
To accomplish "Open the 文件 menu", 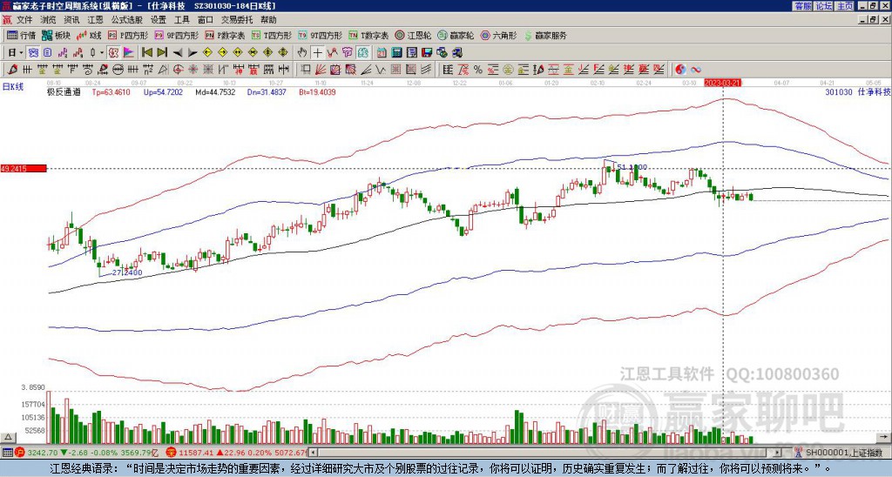I will click(24, 20).
